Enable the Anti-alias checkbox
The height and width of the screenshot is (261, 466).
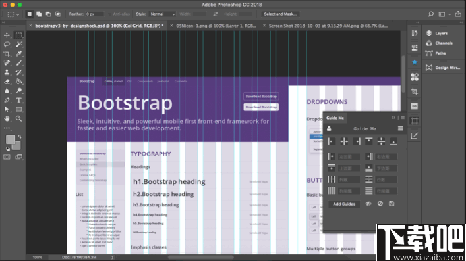[109, 14]
